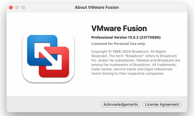Viewport: 194px width, 116px height.
Task: Click the VMware Fusion application logo
Action: (48, 56)
